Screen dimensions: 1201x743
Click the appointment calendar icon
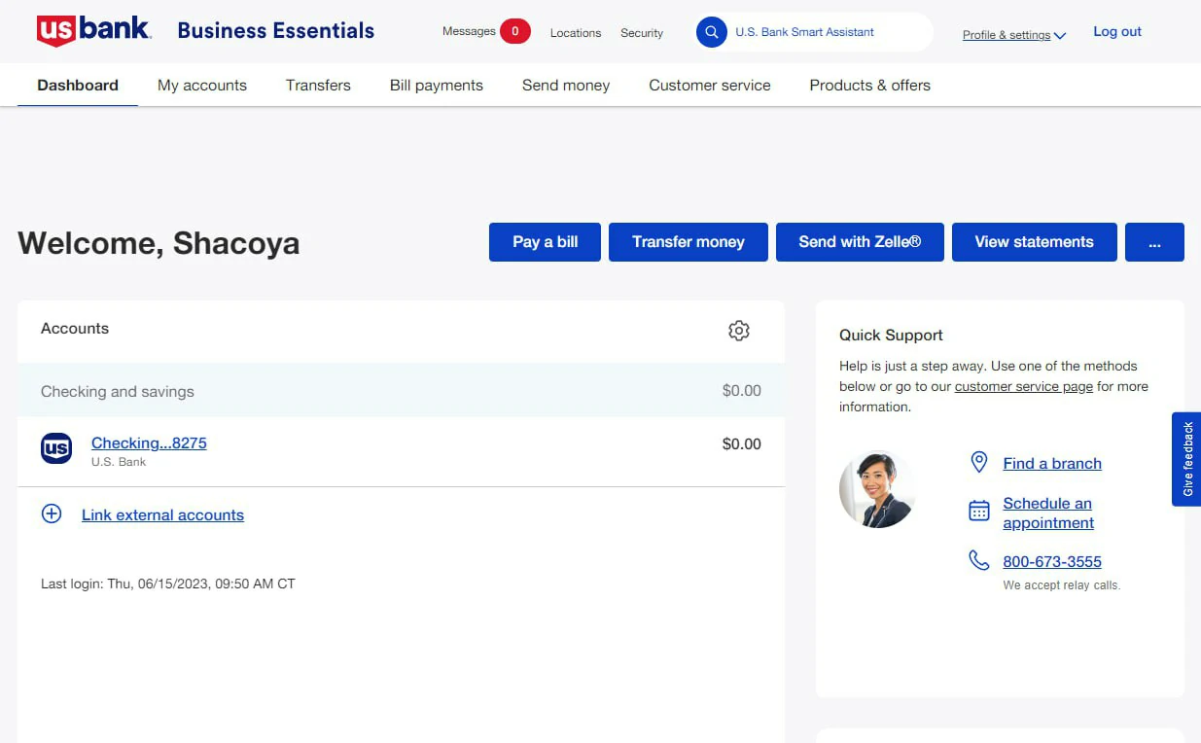pos(979,511)
